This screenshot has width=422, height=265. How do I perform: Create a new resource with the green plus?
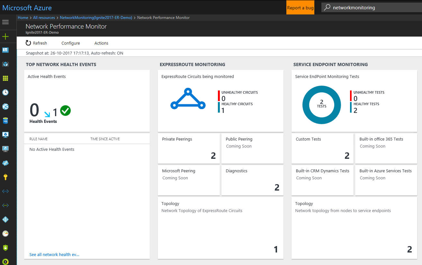(x=5, y=37)
